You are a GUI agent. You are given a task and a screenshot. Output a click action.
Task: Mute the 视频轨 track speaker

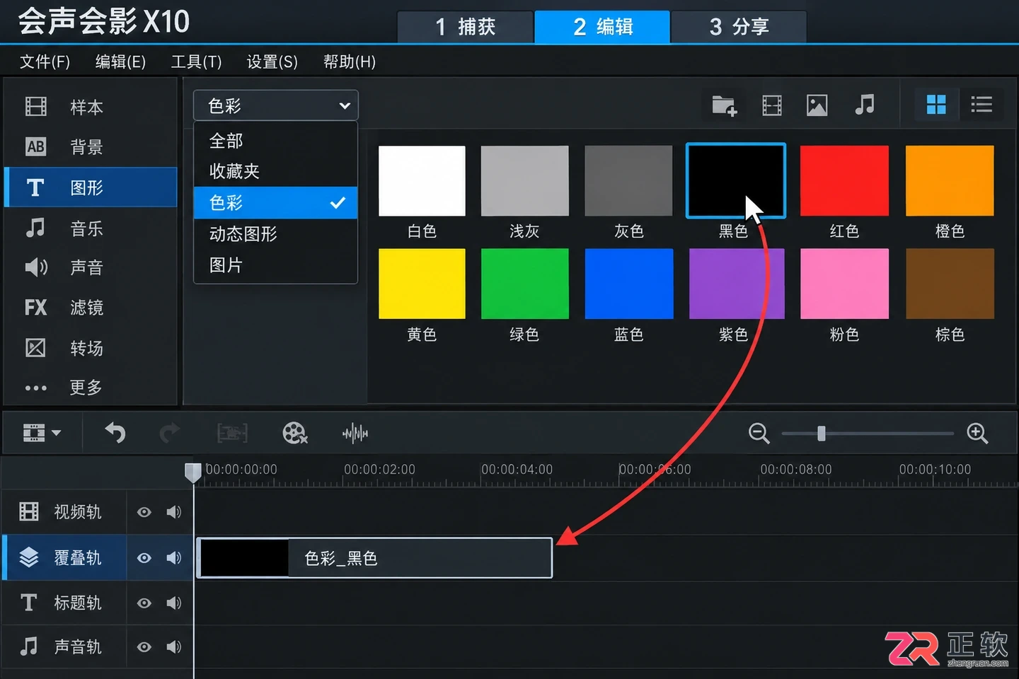coord(174,512)
